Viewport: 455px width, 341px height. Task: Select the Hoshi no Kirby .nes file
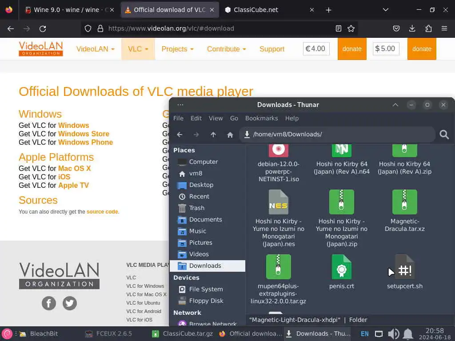278,218
